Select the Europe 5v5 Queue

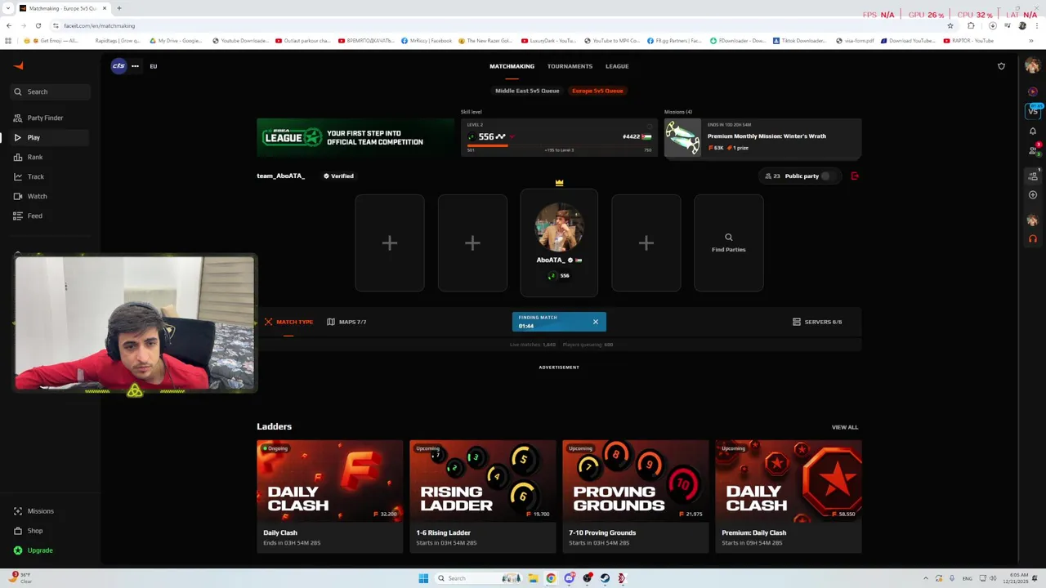tap(597, 91)
